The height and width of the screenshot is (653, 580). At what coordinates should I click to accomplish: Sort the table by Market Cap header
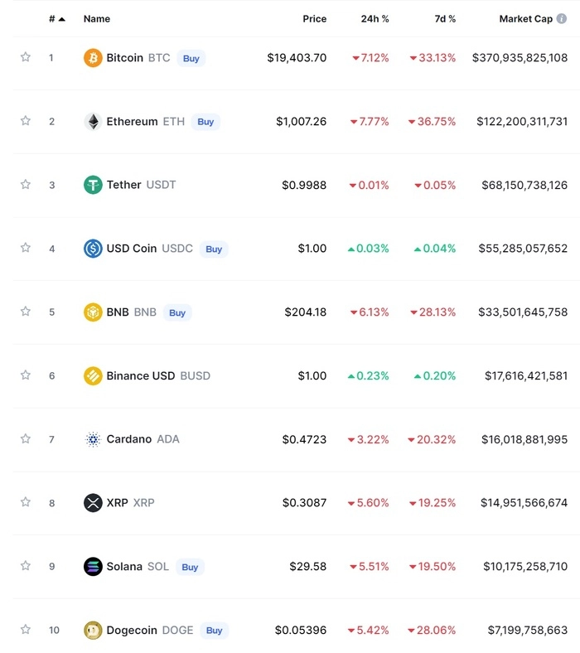point(525,19)
